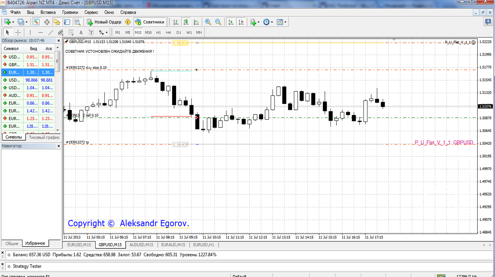Viewport: 495px width, 277px height.
Task: Switch chart to Japanese candlesticks
Action: (x=186, y=22)
